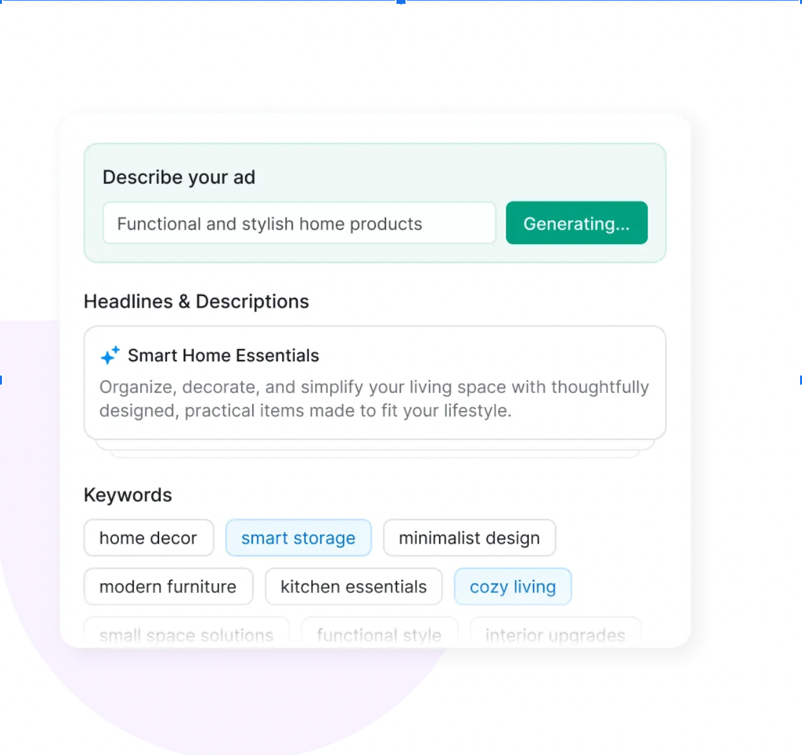Click the Generating... button
The image size is (802, 755).
coord(576,223)
